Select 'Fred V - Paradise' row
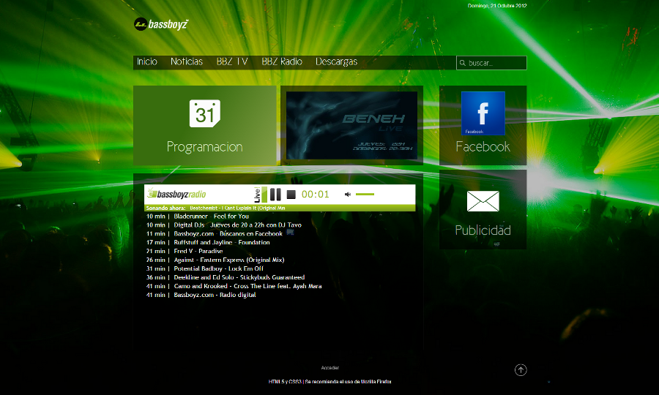This screenshot has height=395, width=659. coord(185,251)
